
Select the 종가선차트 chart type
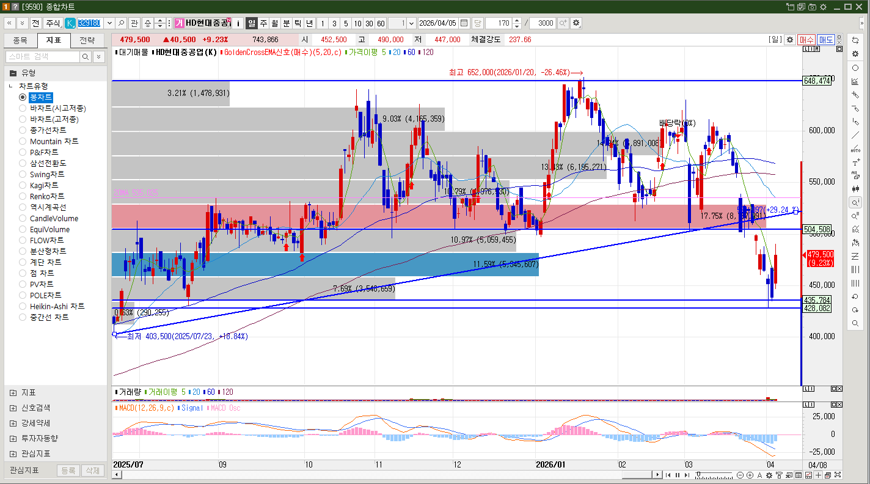tap(23, 130)
